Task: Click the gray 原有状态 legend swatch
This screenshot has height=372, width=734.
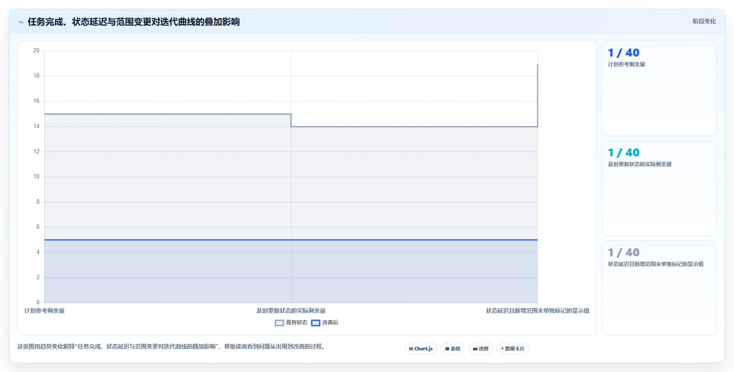Action: point(279,323)
